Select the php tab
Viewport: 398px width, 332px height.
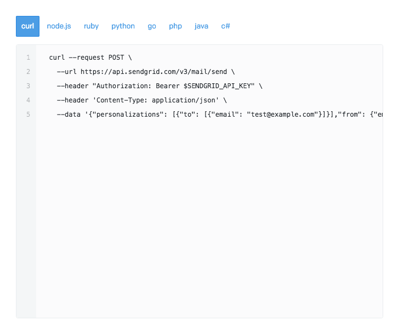(x=175, y=26)
